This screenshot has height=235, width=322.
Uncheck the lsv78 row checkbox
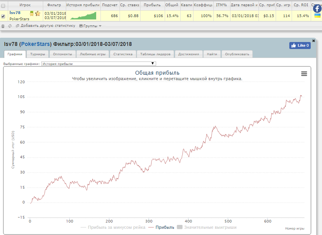[3, 16]
